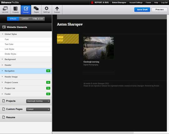This screenshot has width=169, height=134.
Task: Click the red Report a Bug icon
Action: pyautogui.click(x=92, y=2)
